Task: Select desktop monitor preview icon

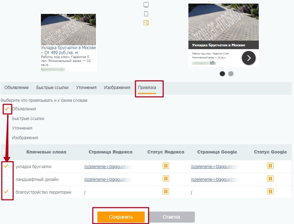Action: (146, 5)
